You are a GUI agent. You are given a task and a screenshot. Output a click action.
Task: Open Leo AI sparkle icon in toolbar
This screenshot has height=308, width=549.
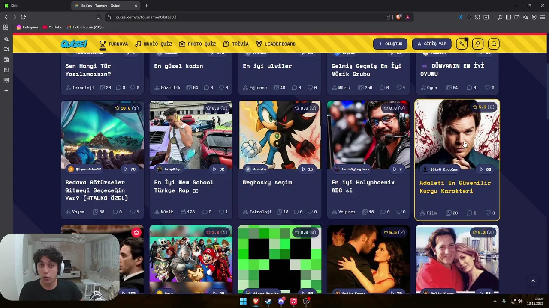525,17
